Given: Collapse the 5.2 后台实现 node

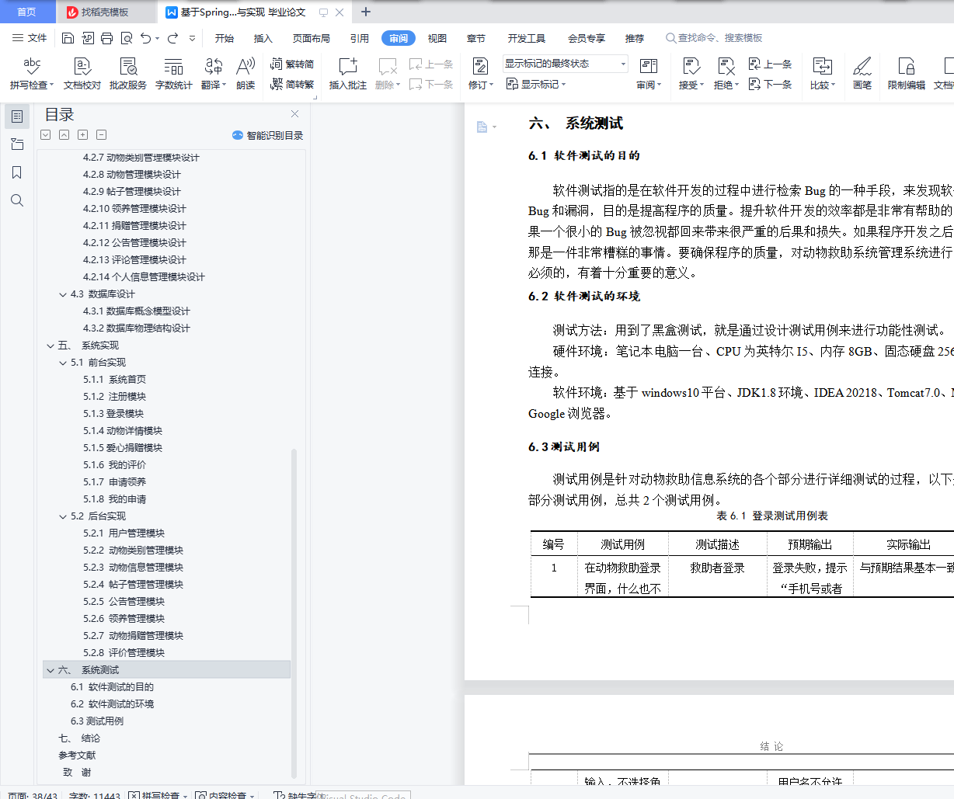Looking at the screenshot, I should [63, 516].
